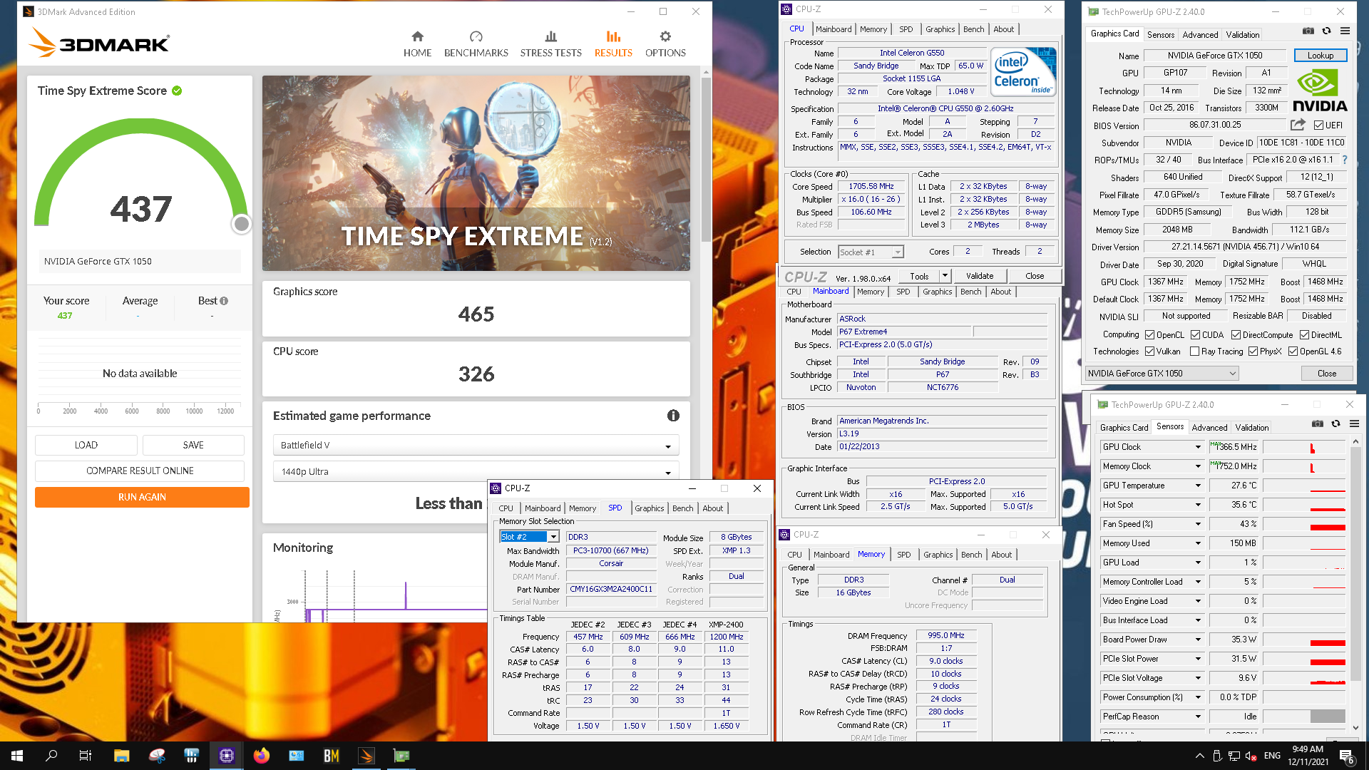1369x770 pixels.
Task: Click the info icon next to Best score
Action: [224, 301]
